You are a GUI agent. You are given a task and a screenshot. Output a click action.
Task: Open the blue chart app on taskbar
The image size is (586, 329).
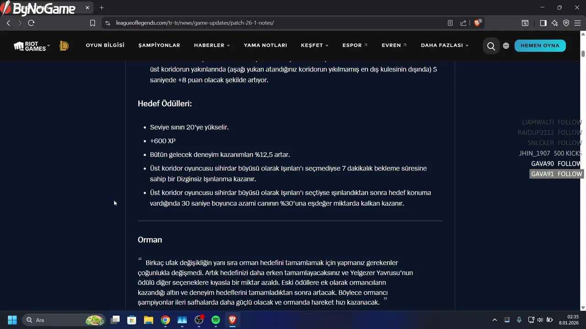[x=182, y=320]
